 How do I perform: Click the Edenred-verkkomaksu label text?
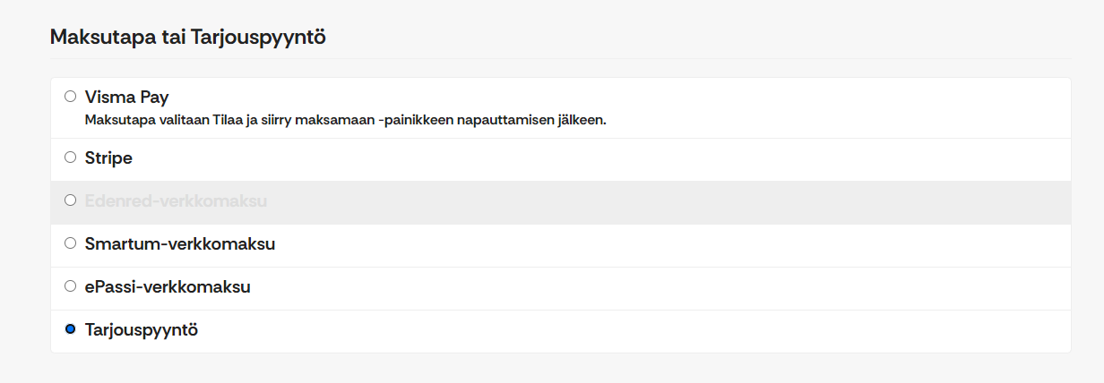click(x=176, y=201)
